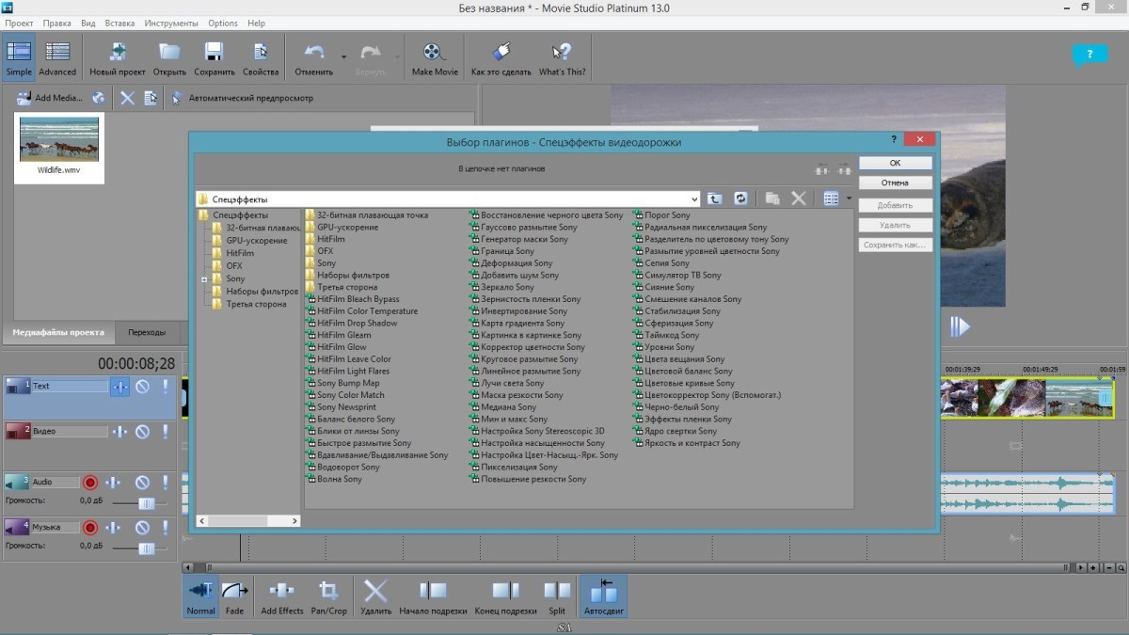Screen dimensions: 1129x635
Task: Open the Вставка menu
Action: pos(119,23)
